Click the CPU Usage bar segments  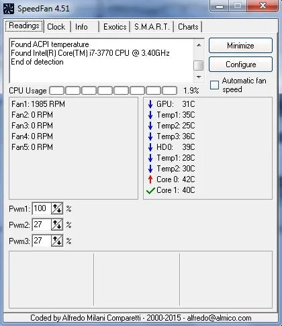(x=113, y=91)
